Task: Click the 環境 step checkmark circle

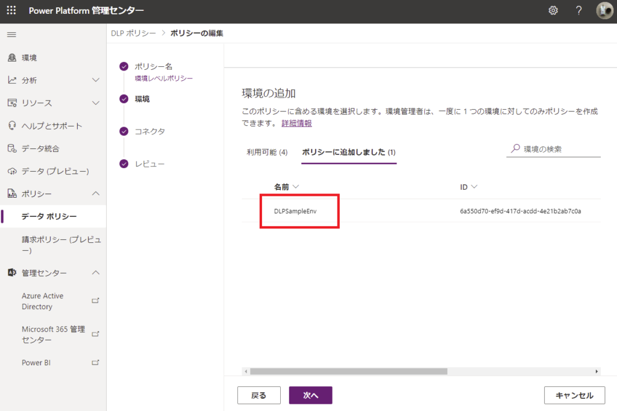Action: [124, 99]
